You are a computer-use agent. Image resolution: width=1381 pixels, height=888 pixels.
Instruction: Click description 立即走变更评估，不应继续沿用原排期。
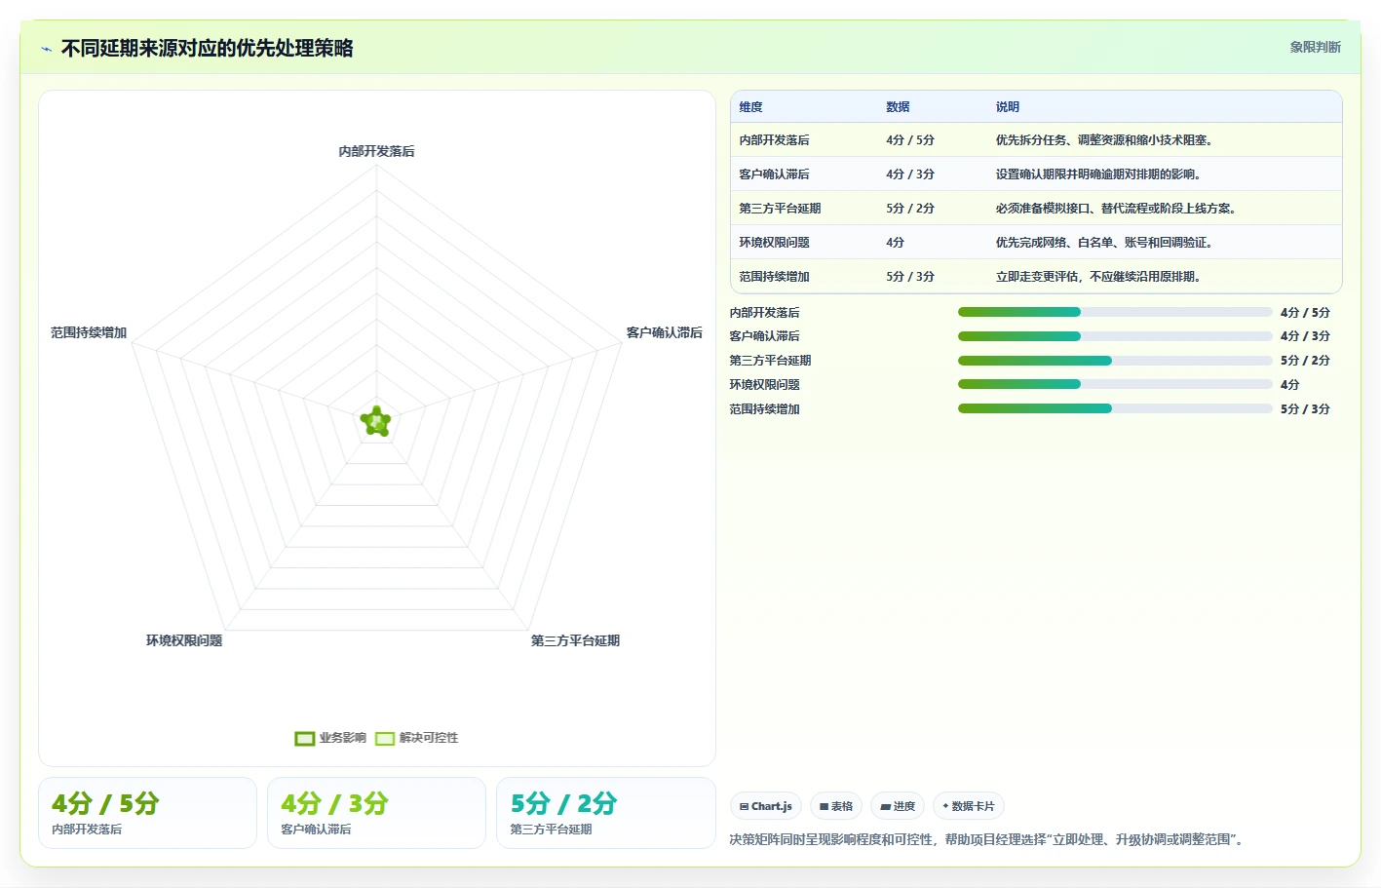[1098, 277]
